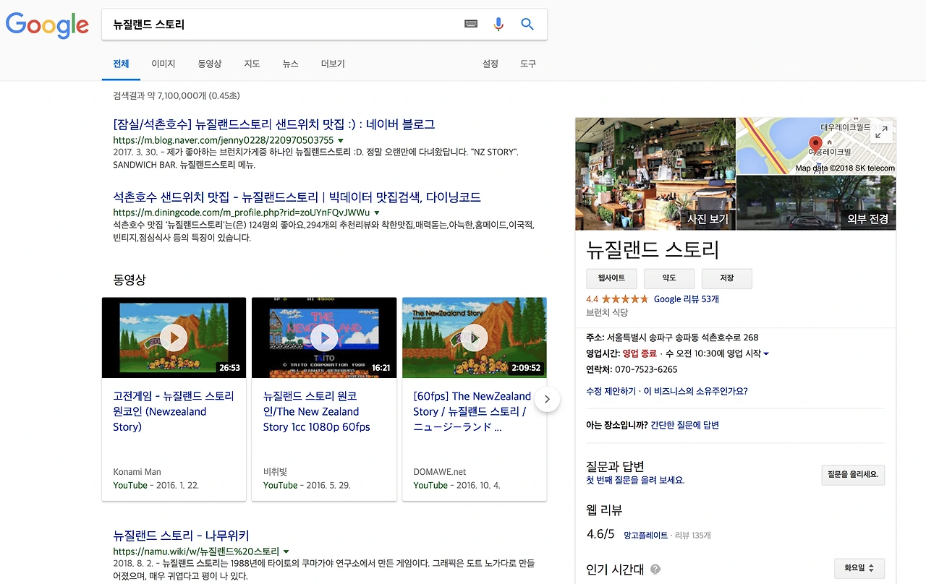Click the address 서울특별시 송파구 송파동 석촌호수로 268
The image size is (926, 584).
tap(682, 338)
